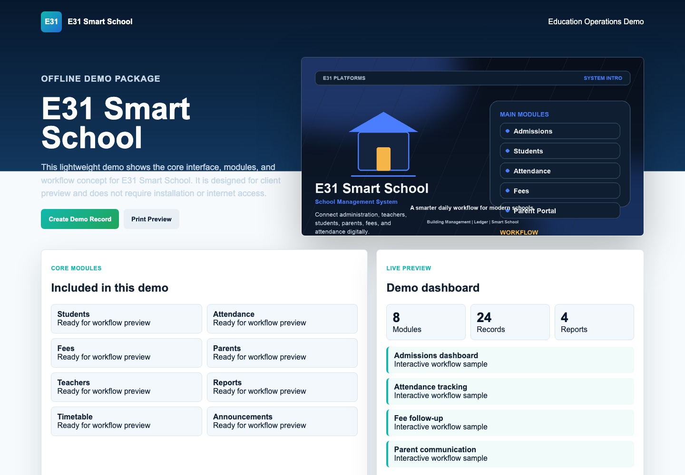
Task: Click the MAIN MODULES heading
Action: 524,114
